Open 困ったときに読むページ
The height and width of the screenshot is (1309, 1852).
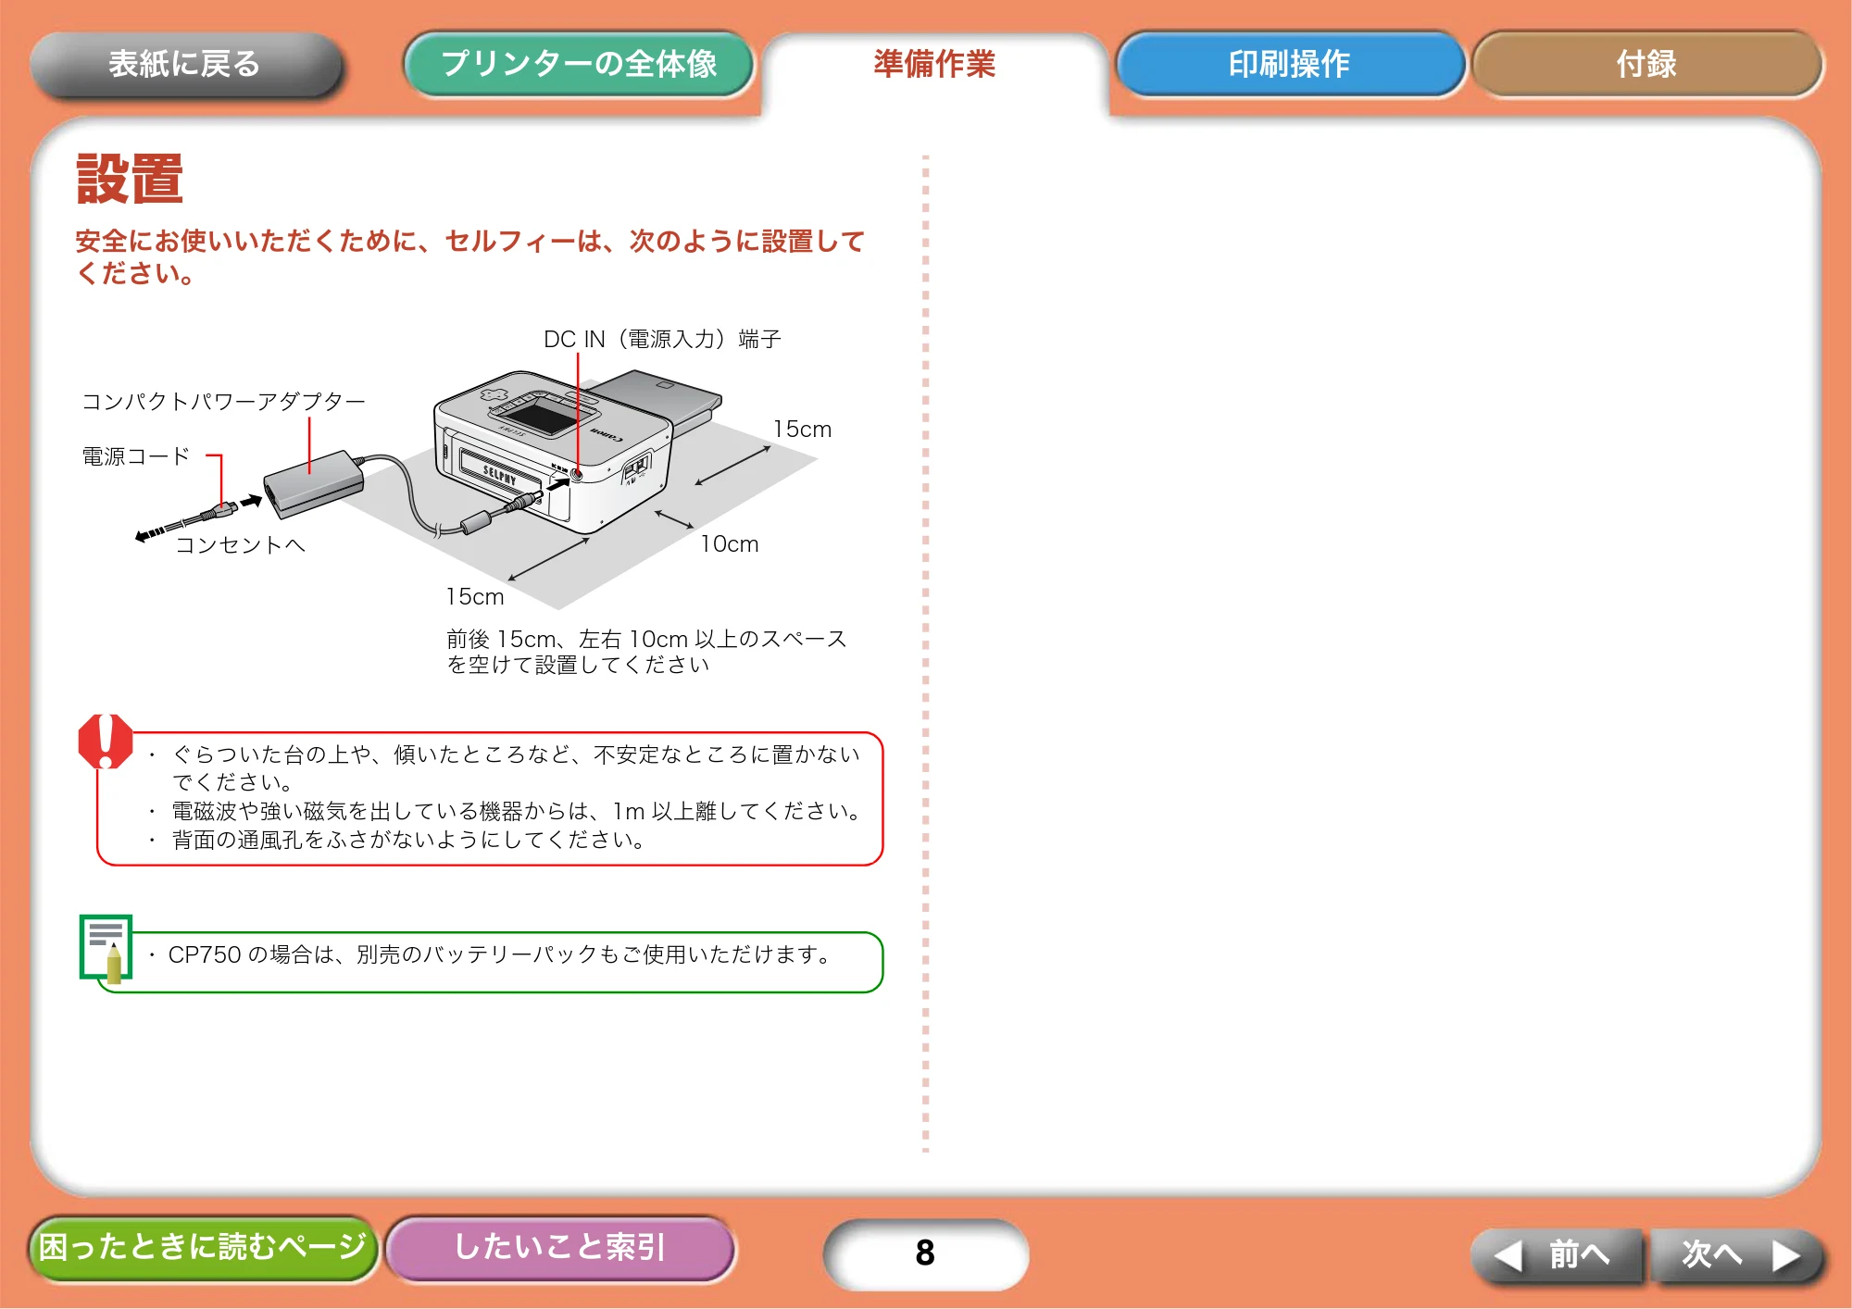point(202,1247)
